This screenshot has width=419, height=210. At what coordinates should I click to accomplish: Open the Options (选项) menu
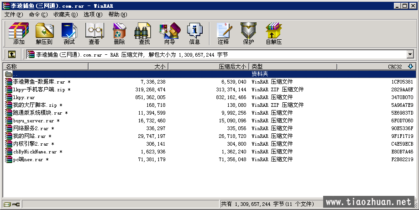tap(93, 15)
